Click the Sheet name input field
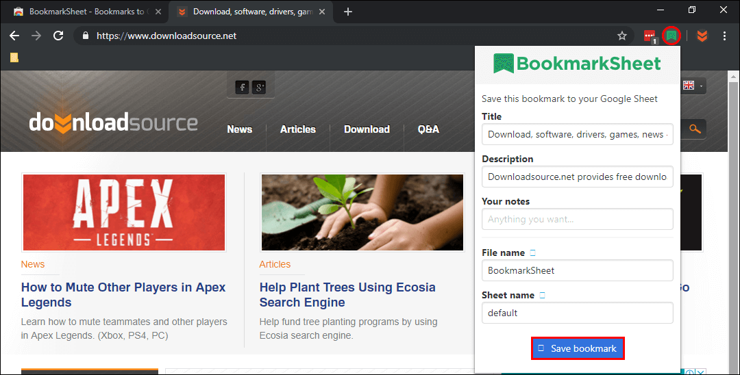This screenshot has width=740, height=375. [577, 313]
